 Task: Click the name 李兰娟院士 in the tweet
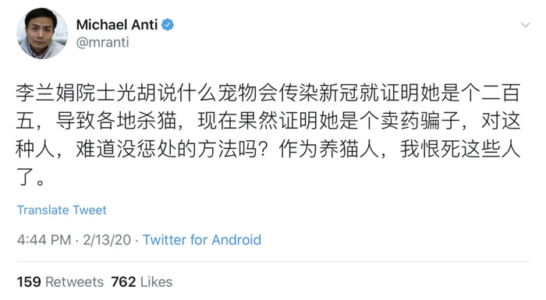point(66,93)
